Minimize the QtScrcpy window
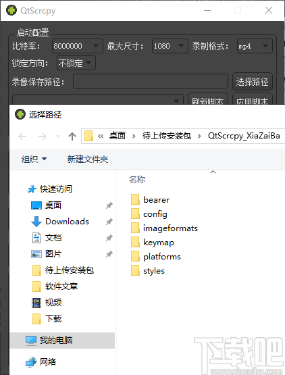The width and height of the screenshot is (285, 375). click(x=207, y=10)
